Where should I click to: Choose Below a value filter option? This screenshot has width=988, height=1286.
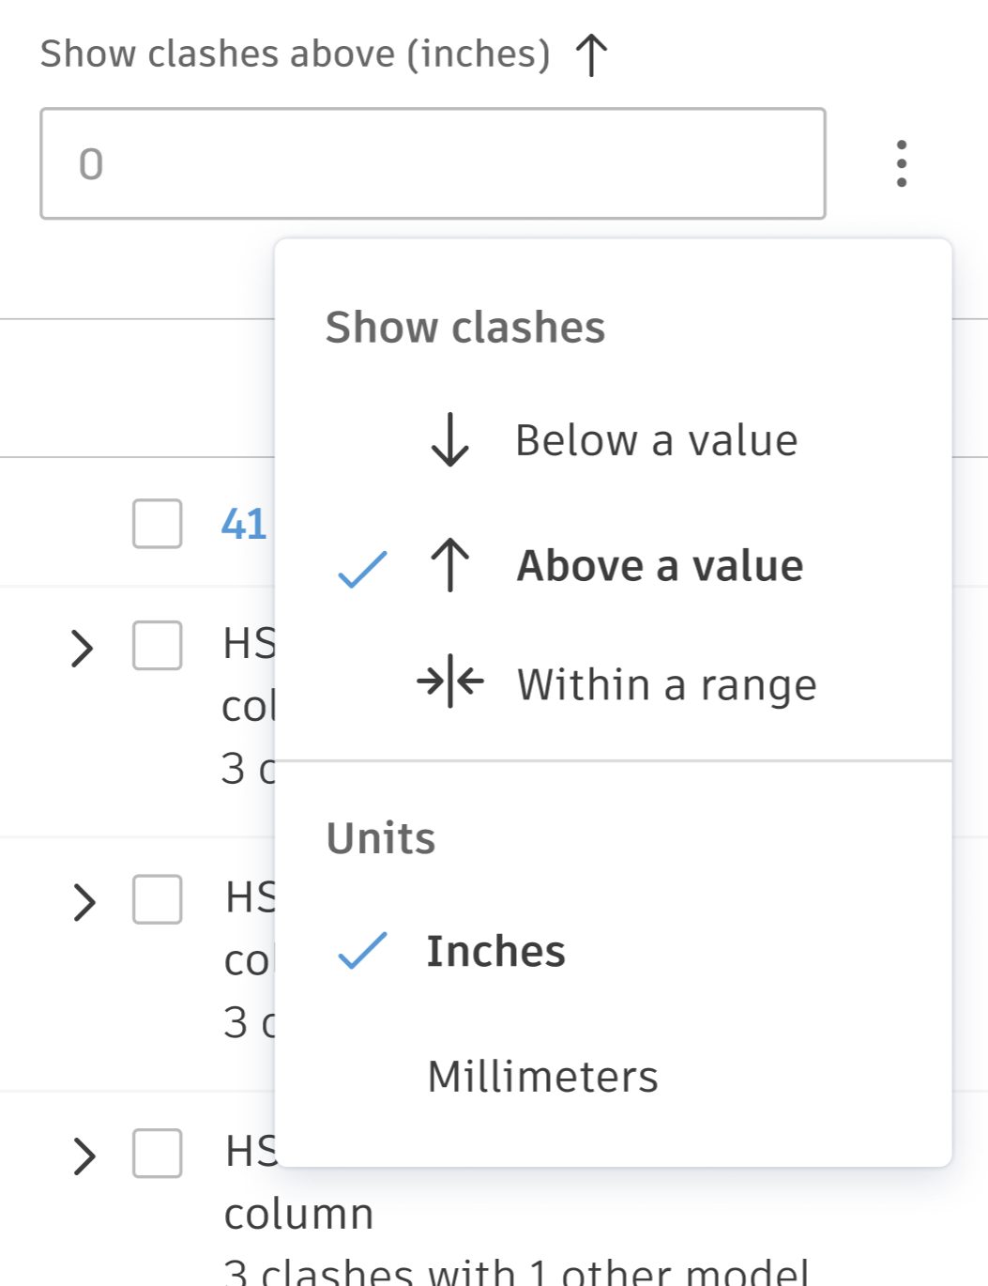(657, 439)
